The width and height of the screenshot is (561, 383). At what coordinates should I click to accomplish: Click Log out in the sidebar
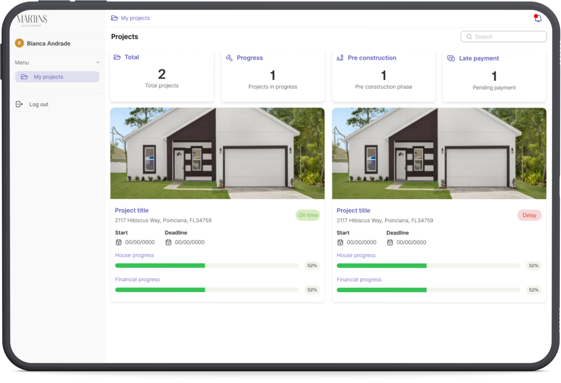(x=39, y=104)
